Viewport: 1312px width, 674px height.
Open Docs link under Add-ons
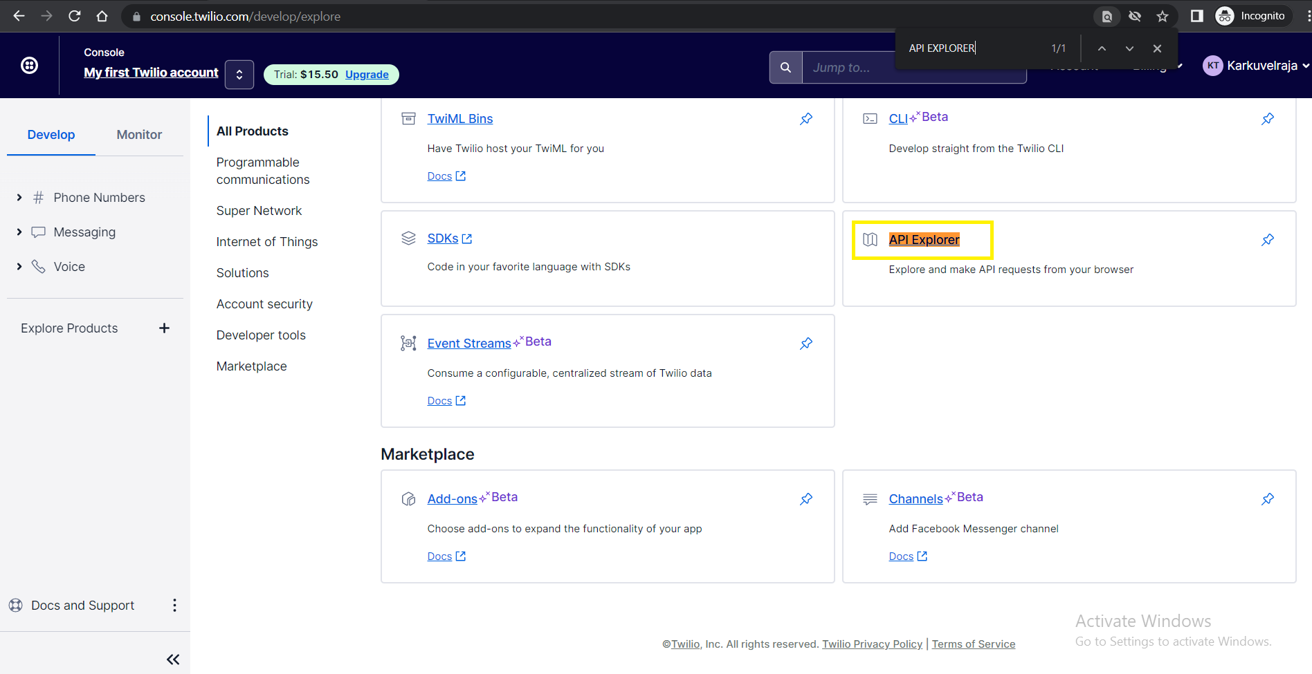[x=446, y=556]
